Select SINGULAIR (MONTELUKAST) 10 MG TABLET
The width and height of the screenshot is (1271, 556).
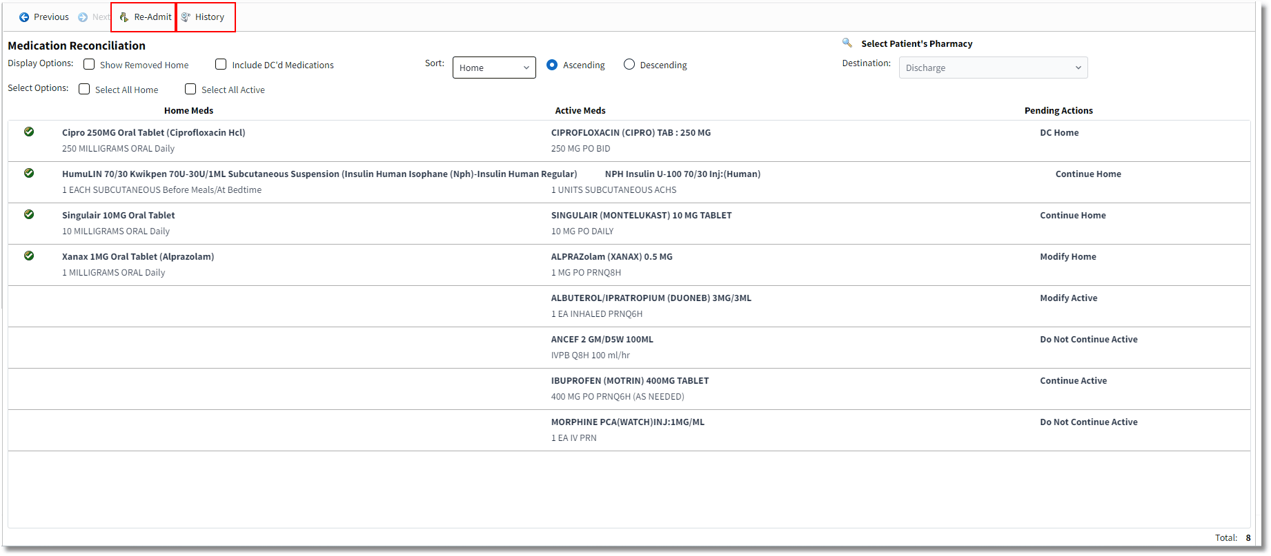point(642,216)
